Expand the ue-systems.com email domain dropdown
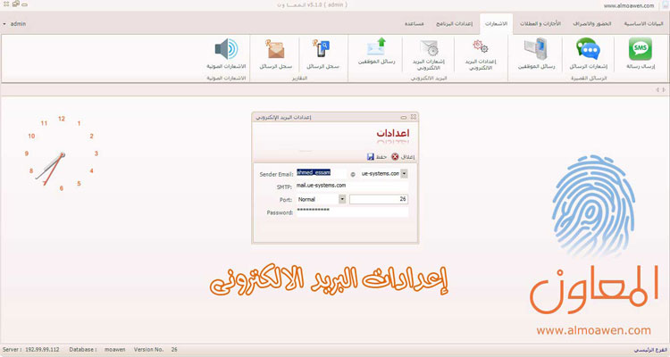670x357 pixels. [x=404, y=173]
